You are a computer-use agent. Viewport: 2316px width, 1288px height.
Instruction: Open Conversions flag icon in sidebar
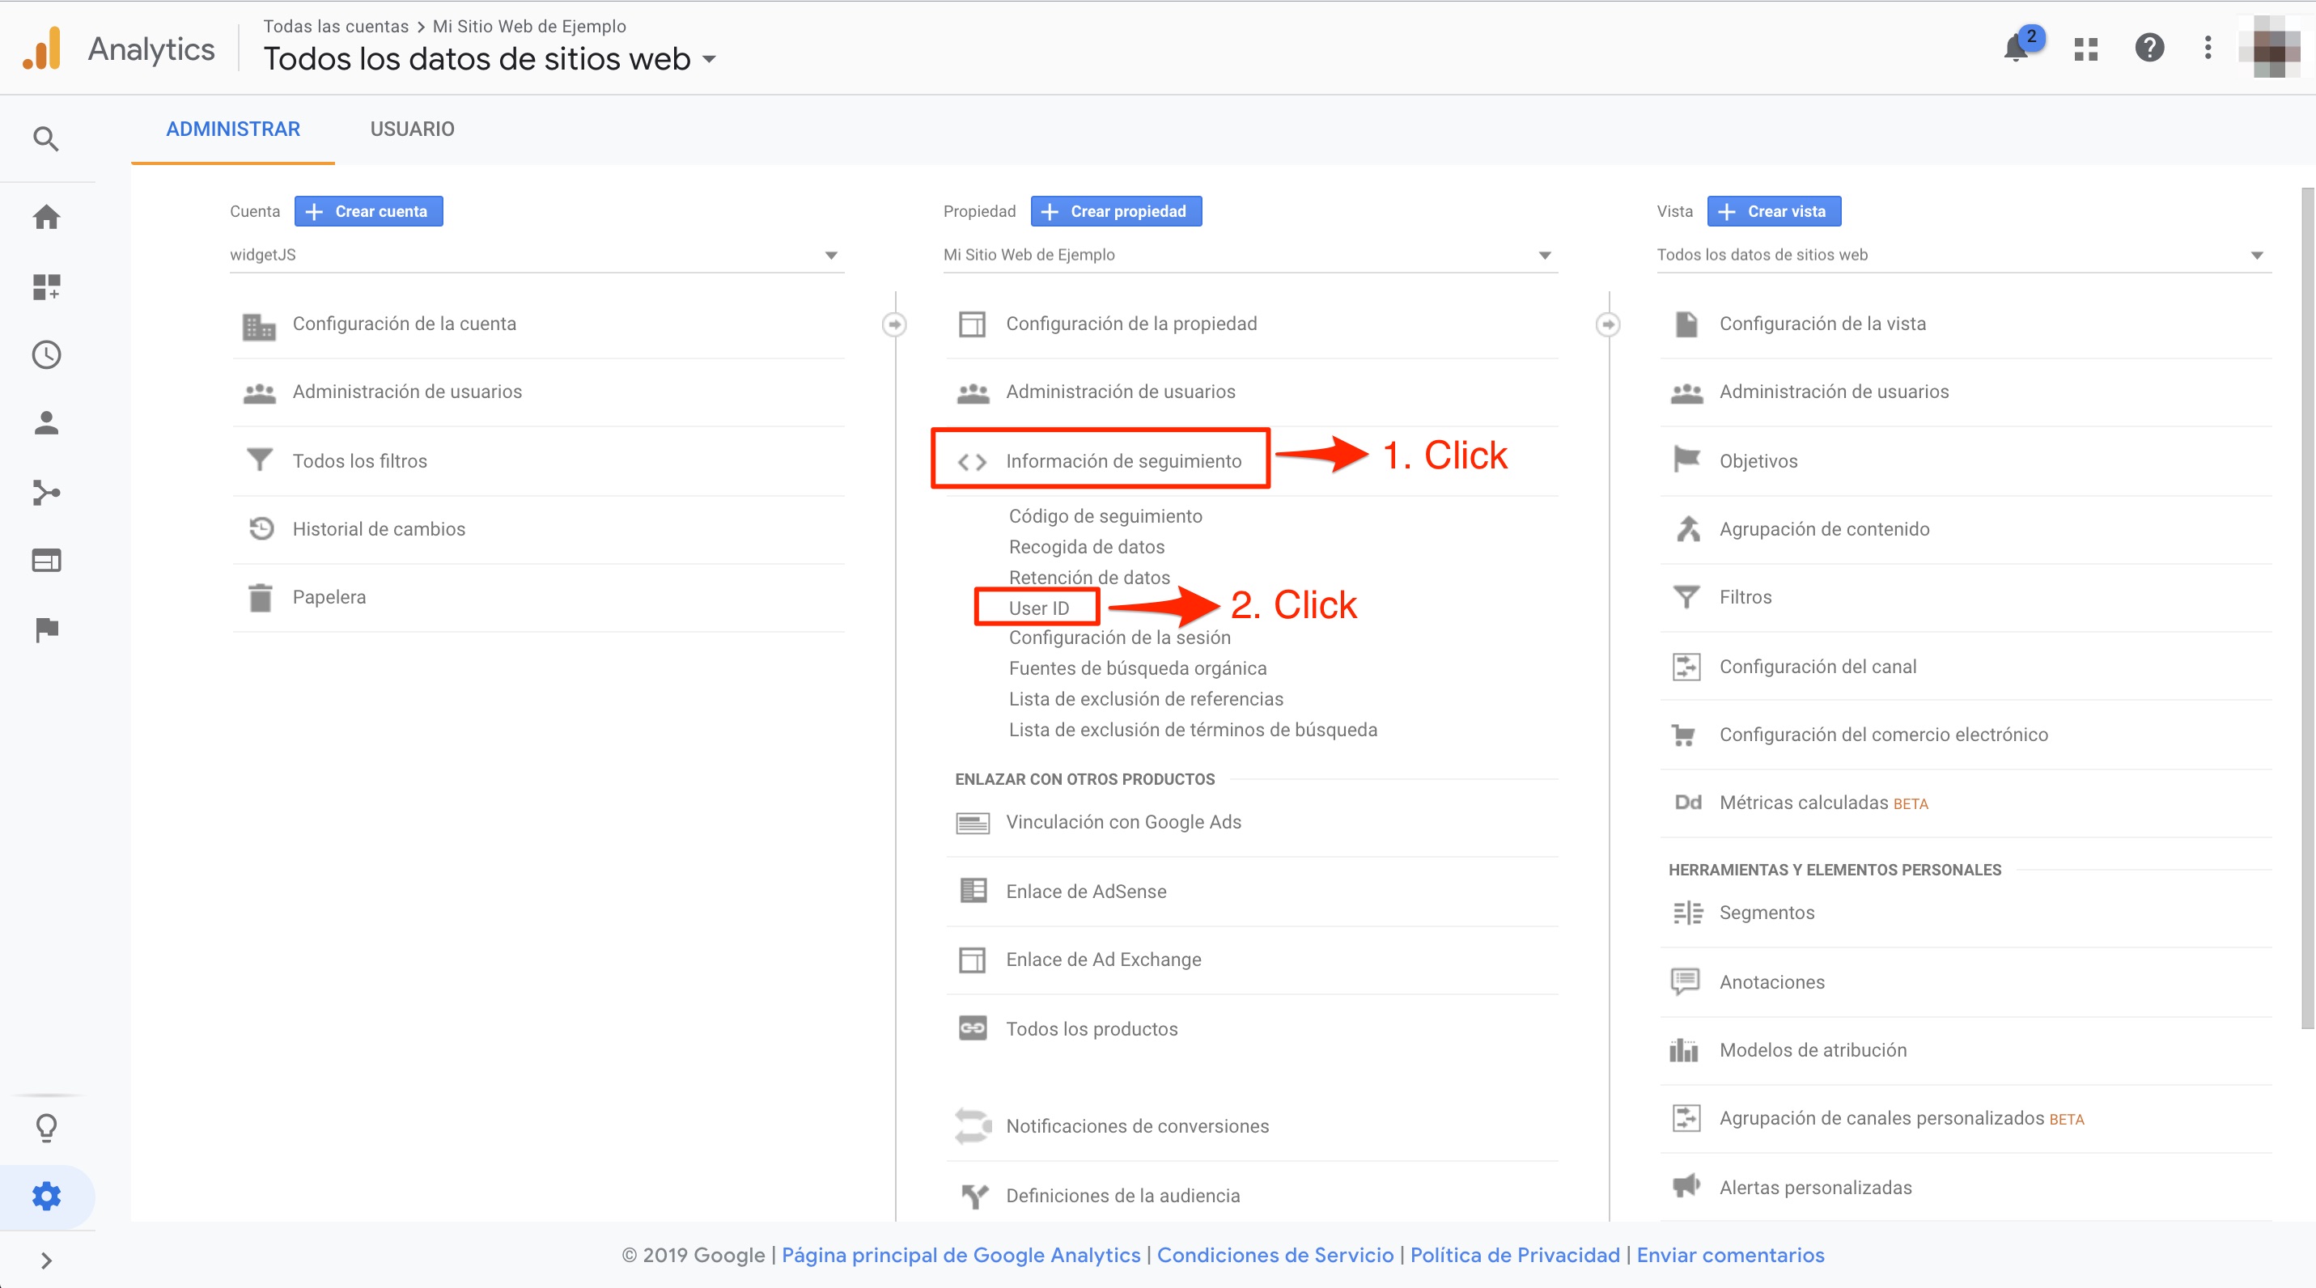click(46, 629)
